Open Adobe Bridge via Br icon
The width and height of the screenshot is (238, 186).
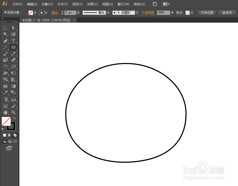tap(155, 4)
